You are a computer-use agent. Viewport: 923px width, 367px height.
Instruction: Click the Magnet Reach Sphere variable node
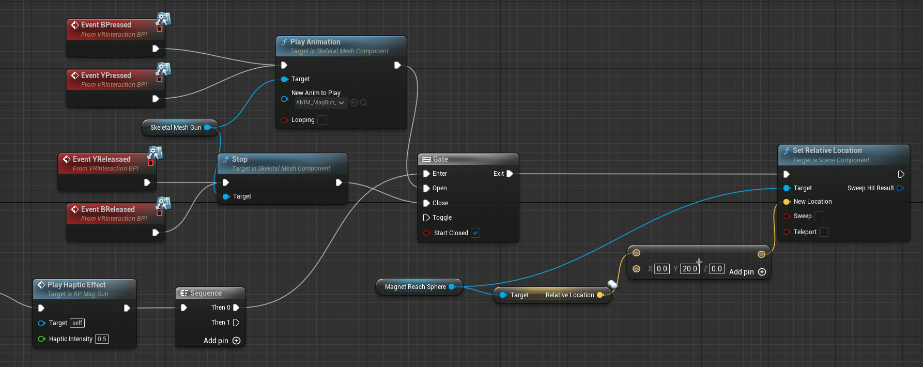[420, 286]
